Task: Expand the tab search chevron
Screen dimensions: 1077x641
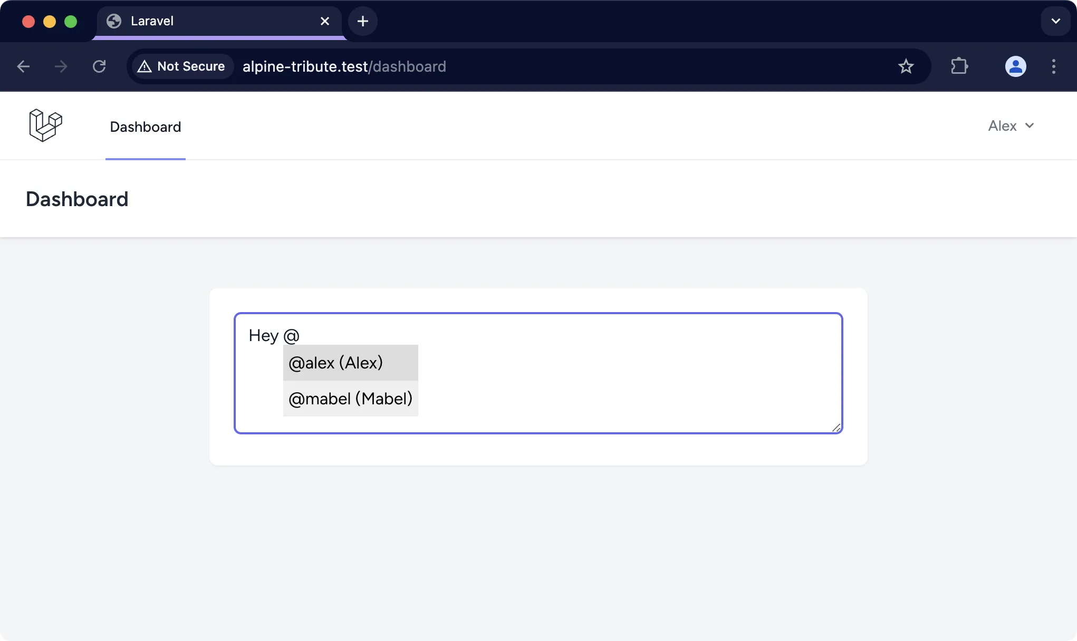Action: 1056,21
